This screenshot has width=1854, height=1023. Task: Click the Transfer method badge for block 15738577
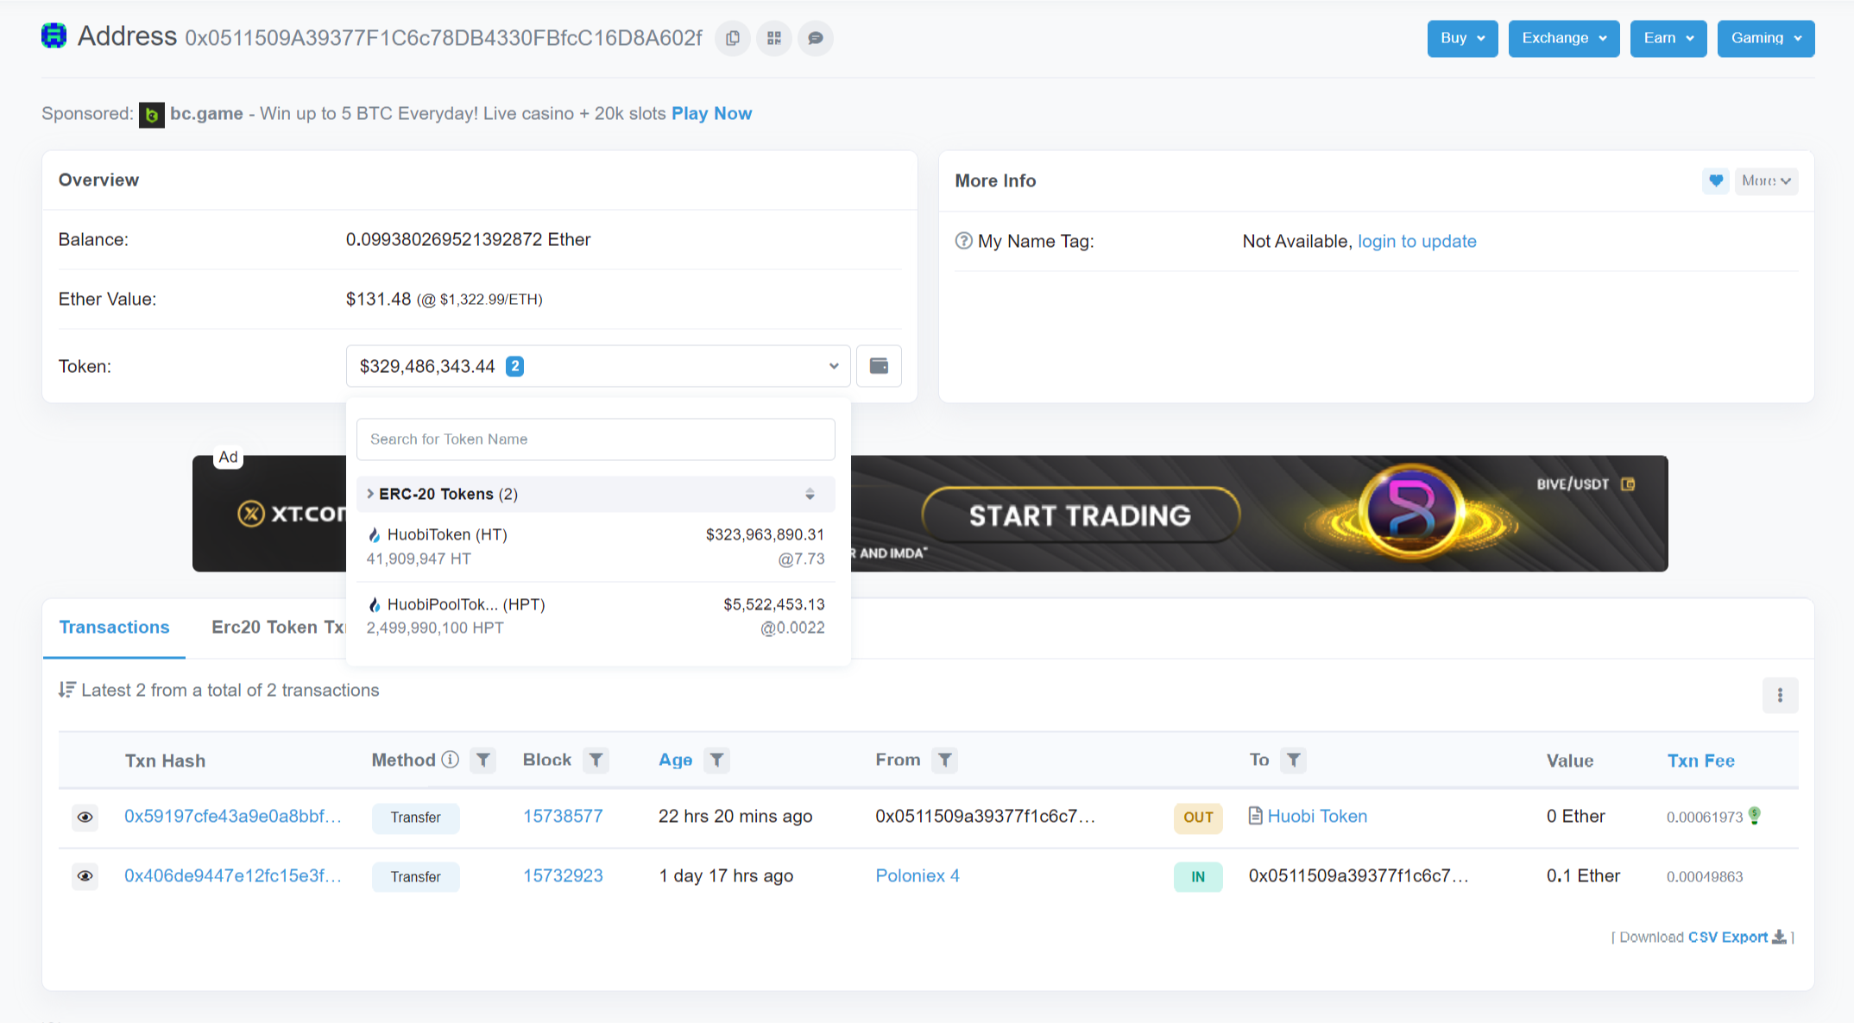415,818
